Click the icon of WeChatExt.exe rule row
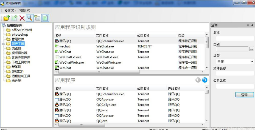 57,57
